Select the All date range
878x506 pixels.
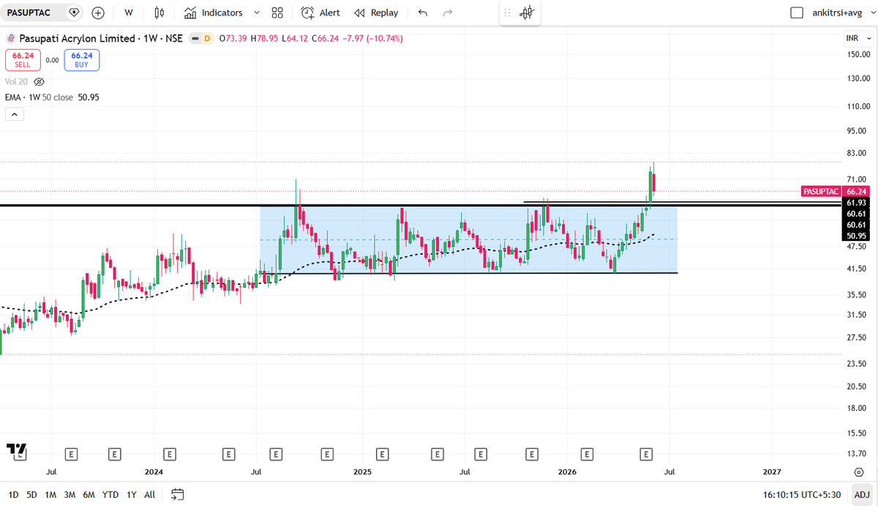click(x=149, y=494)
